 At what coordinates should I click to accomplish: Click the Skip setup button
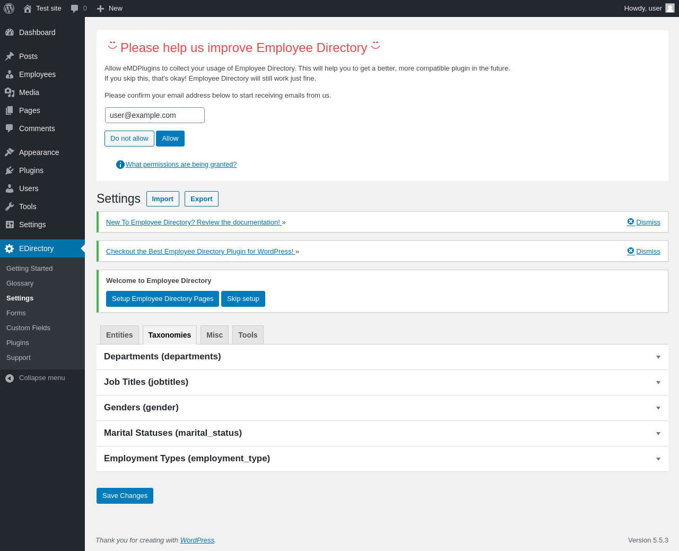(x=243, y=299)
